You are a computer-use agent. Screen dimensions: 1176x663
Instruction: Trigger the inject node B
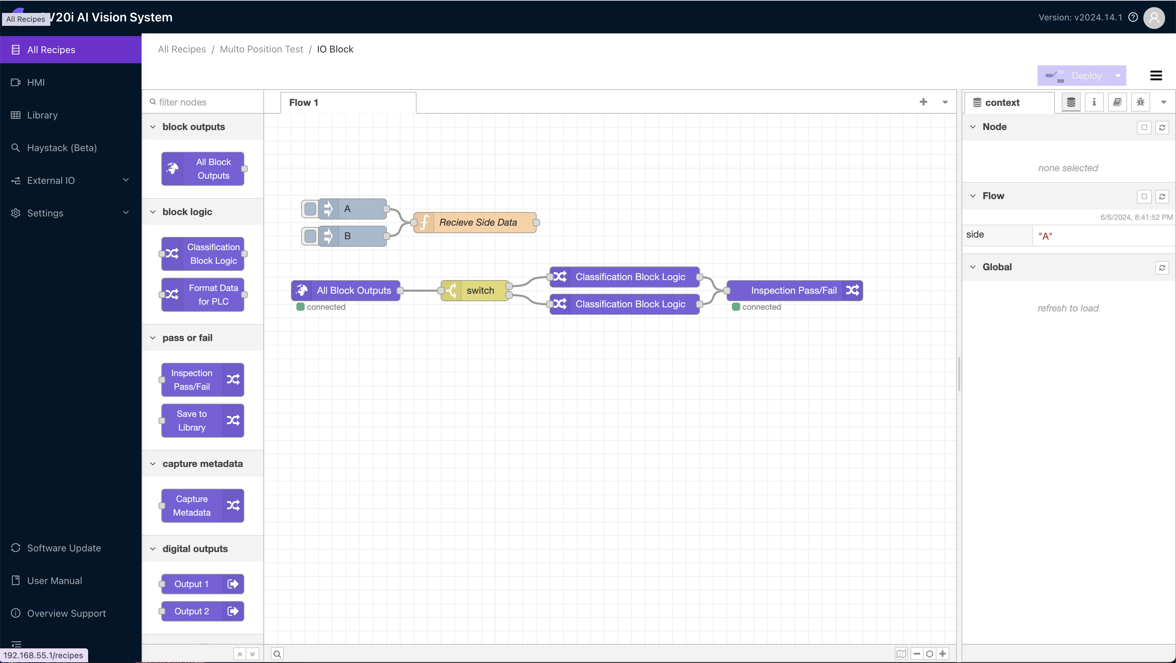[x=310, y=236]
